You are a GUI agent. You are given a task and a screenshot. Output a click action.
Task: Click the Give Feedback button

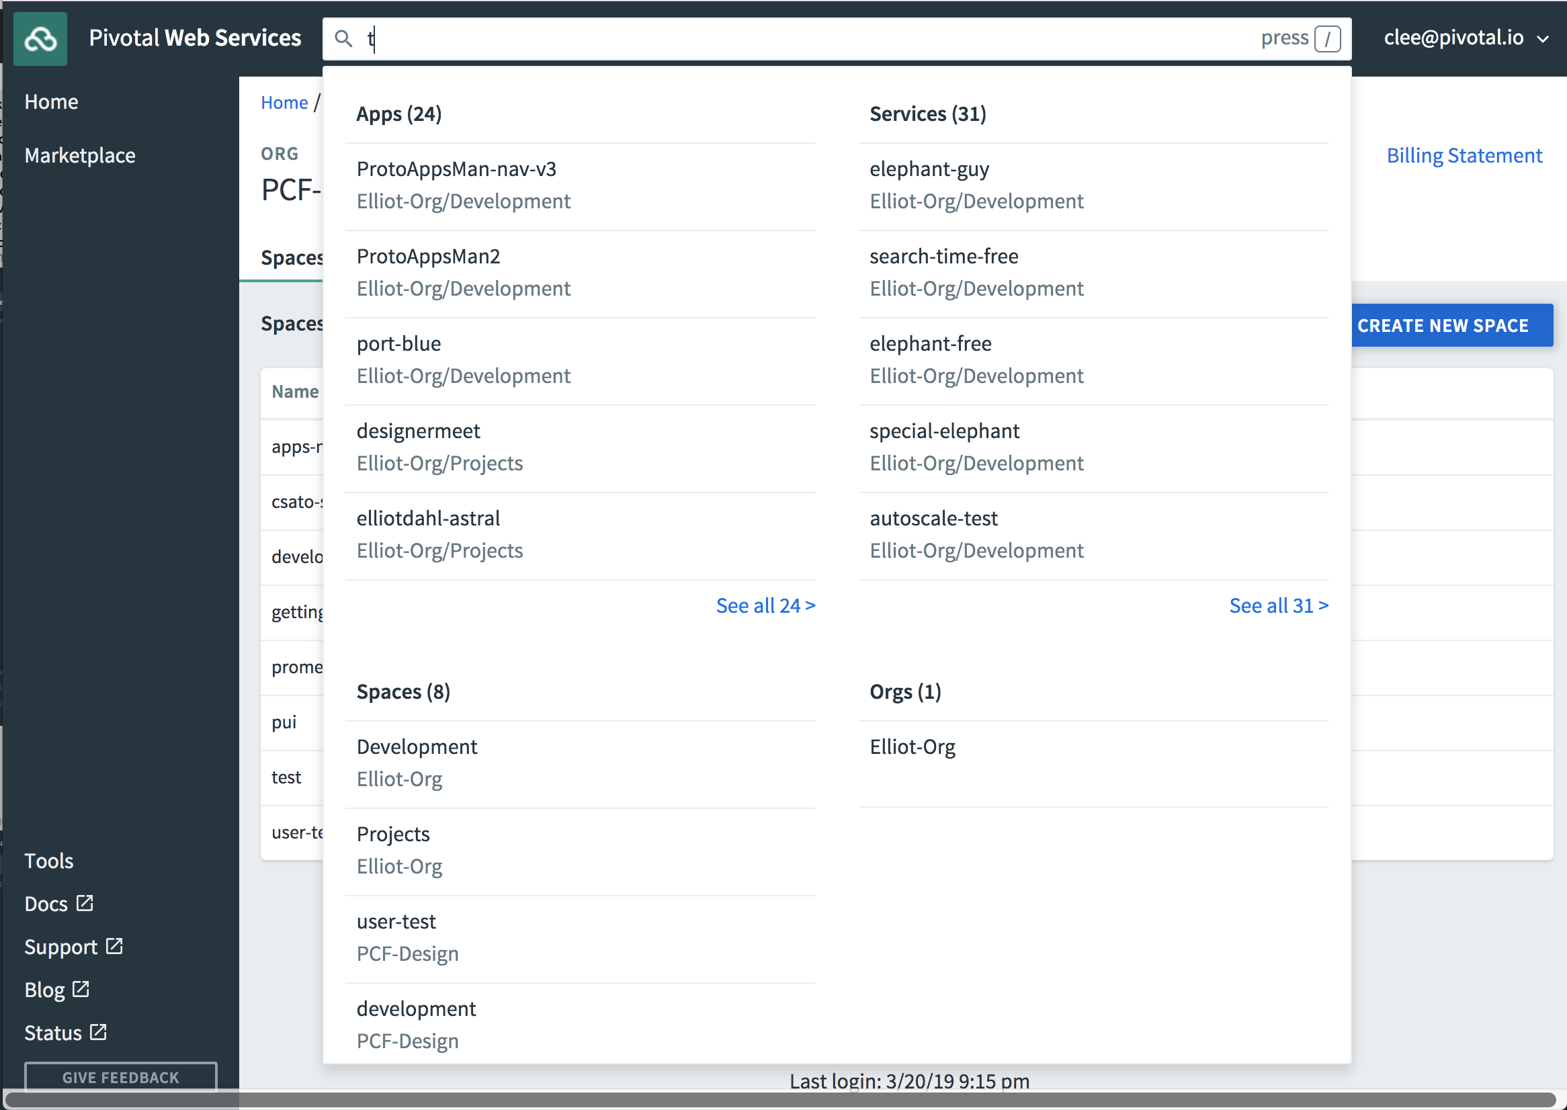point(121,1076)
